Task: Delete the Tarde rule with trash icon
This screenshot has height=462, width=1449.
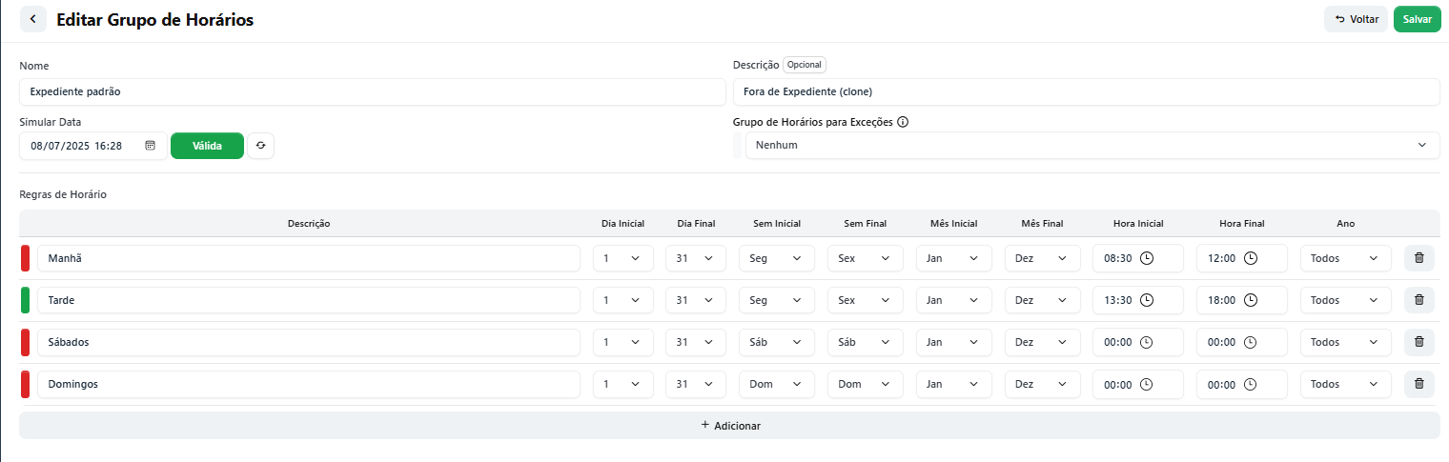Action: coord(1418,300)
